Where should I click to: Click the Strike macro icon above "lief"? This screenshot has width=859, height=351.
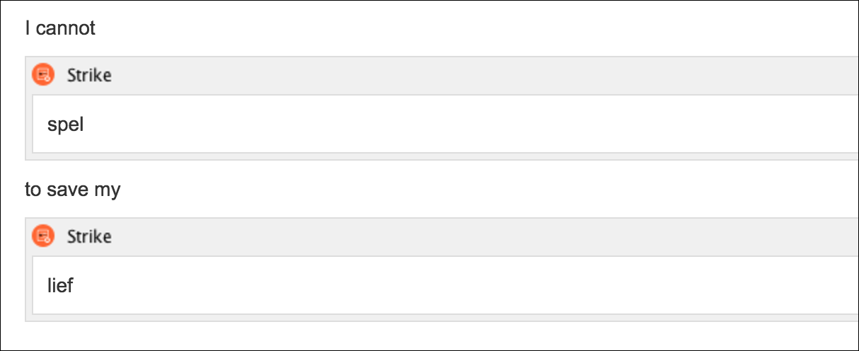pos(44,236)
